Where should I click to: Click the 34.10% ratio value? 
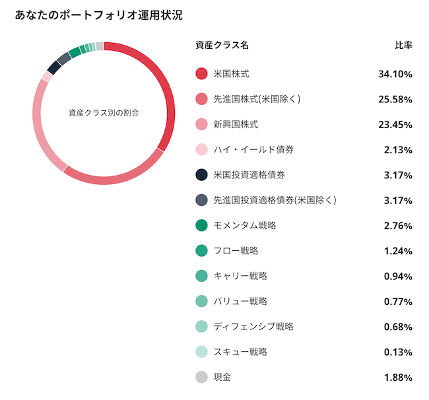coord(395,74)
